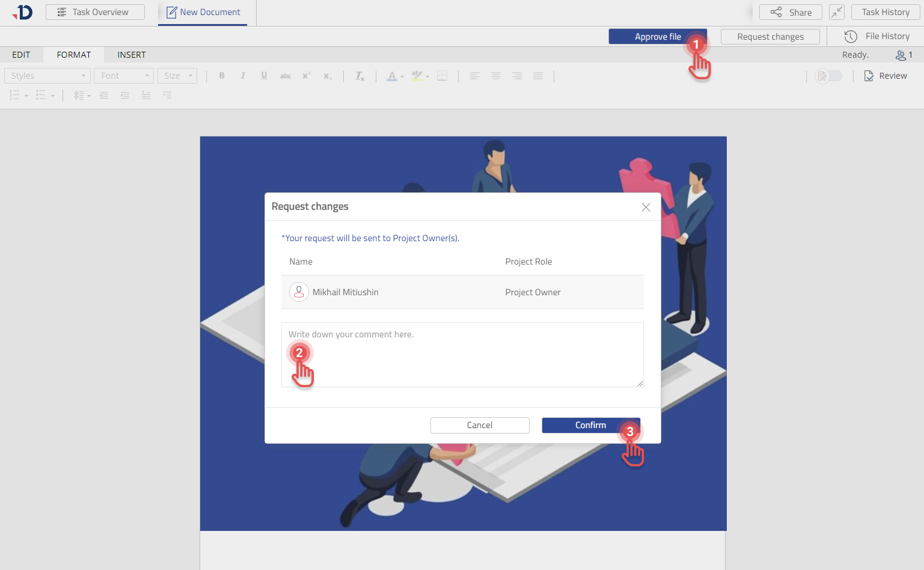Image resolution: width=924 pixels, height=570 pixels.
Task: Toggle the track changes switch
Action: 828,76
